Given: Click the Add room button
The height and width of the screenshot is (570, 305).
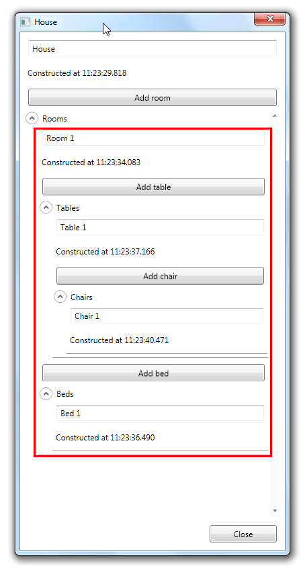Looking at the screenshot, I should pyautogui.click(x=152, y=97).
